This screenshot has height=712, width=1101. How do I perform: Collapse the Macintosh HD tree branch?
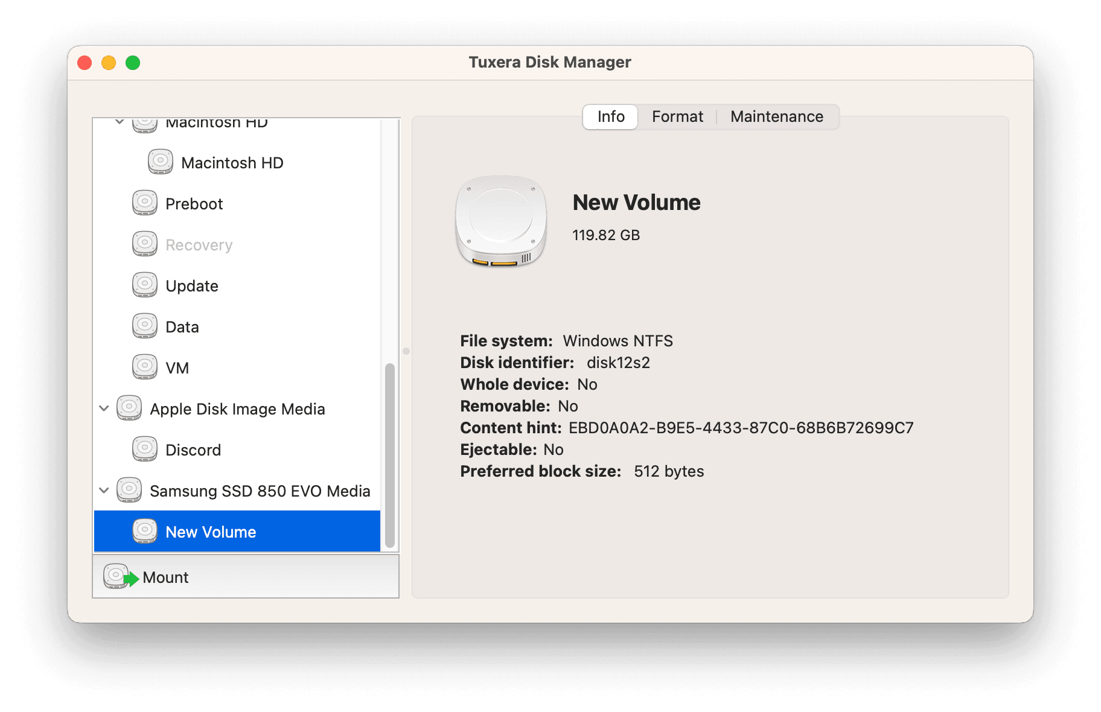pyautogui.click(x=119, y=121)
